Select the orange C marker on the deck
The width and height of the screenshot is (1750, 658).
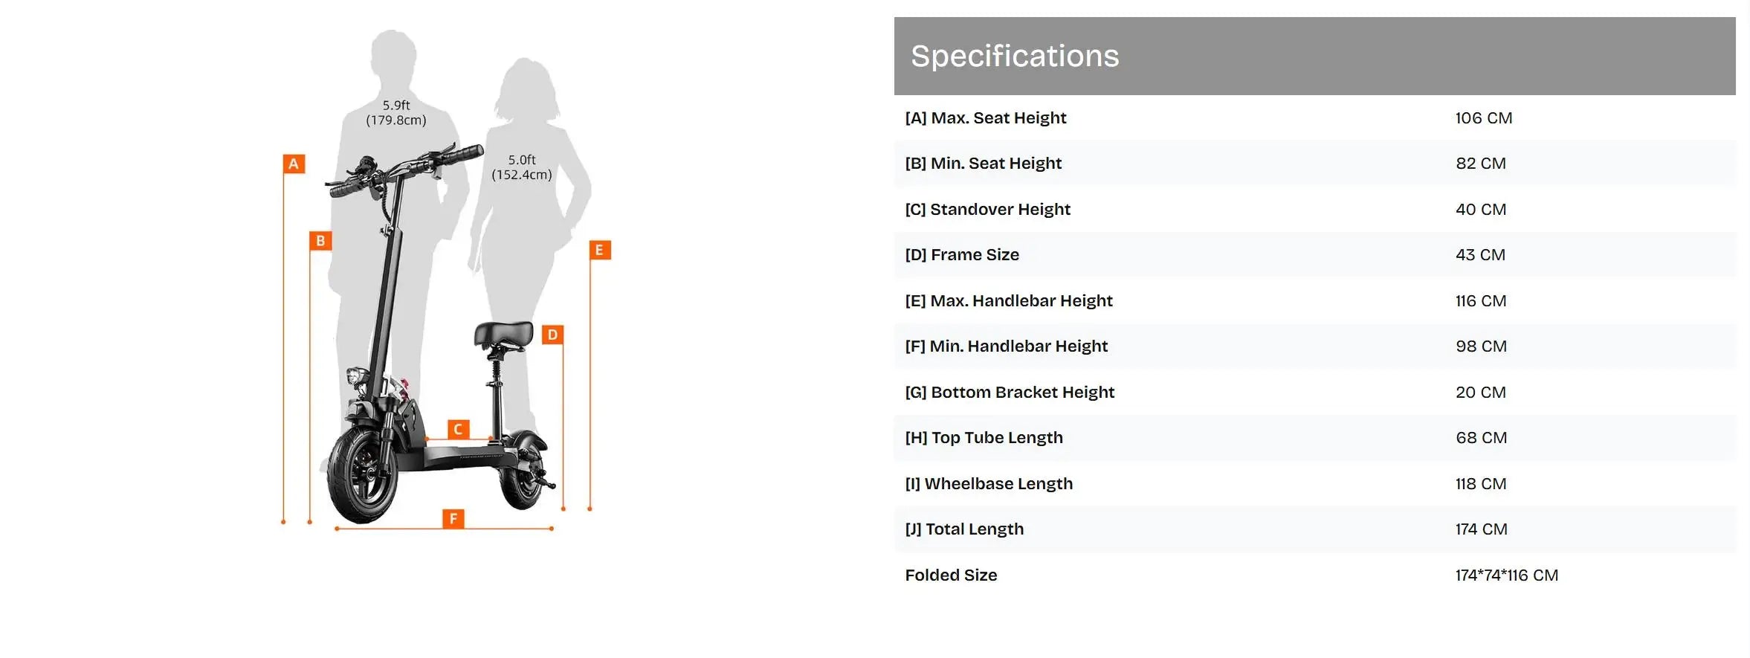pyautogui.click(x=458, y=429)
